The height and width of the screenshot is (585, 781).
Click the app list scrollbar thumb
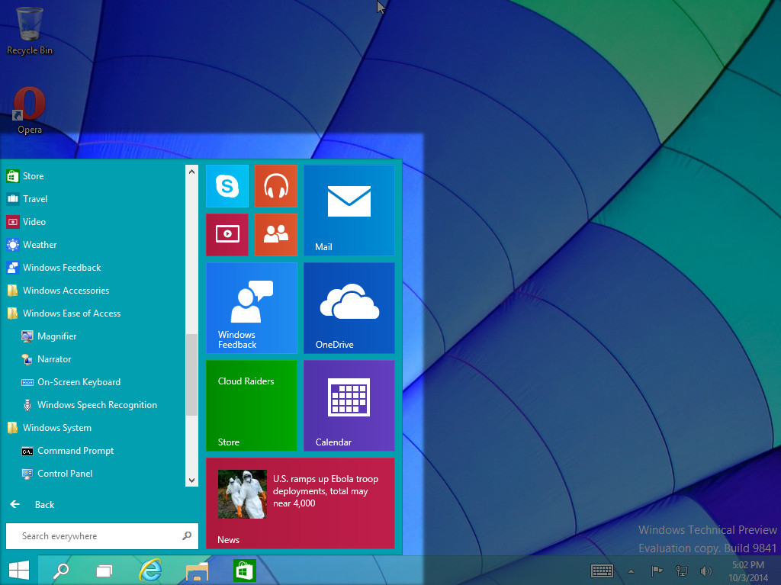click(x=191, y=374)
